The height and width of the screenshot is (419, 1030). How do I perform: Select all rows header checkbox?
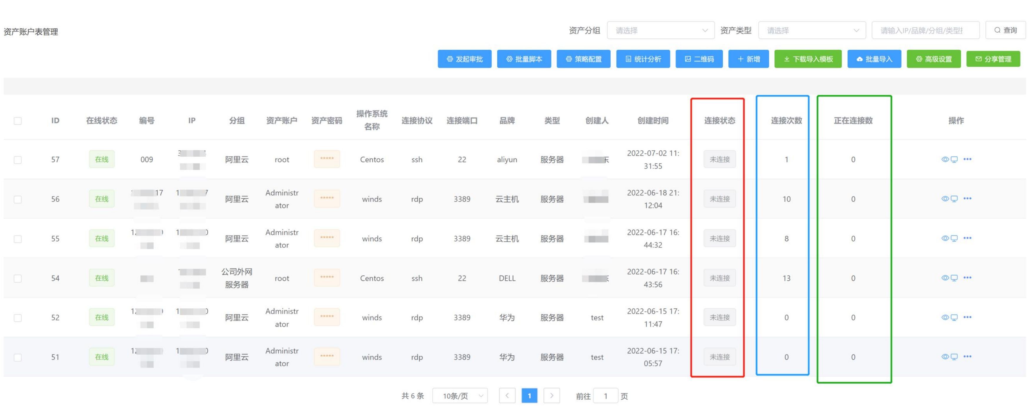pos(18,121)
